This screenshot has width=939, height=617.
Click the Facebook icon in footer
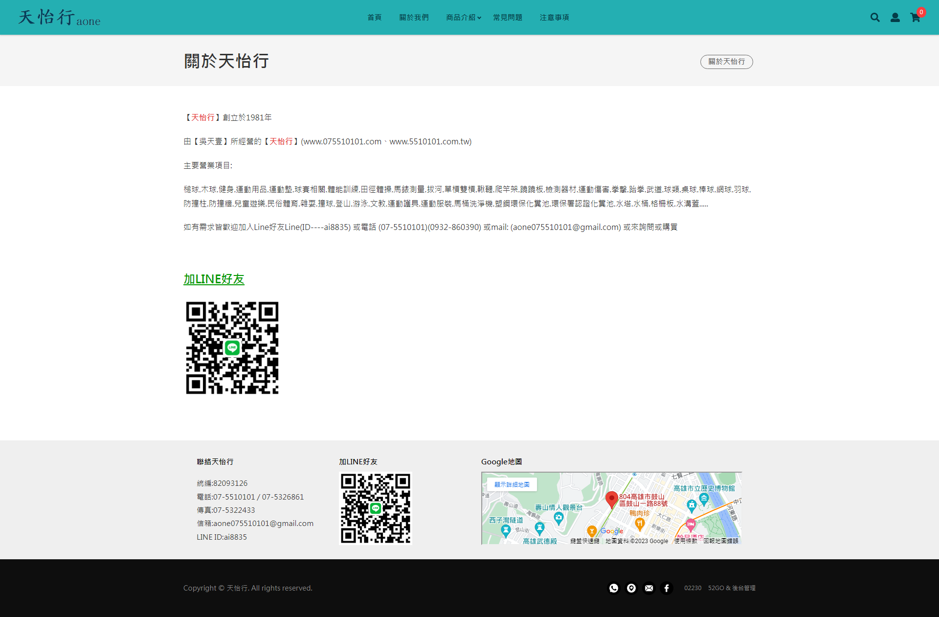pyautogui.click(x=667, y=588)
